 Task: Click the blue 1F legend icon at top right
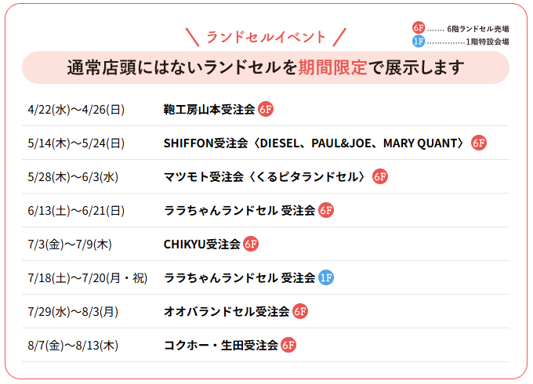(x=419, y=41)
